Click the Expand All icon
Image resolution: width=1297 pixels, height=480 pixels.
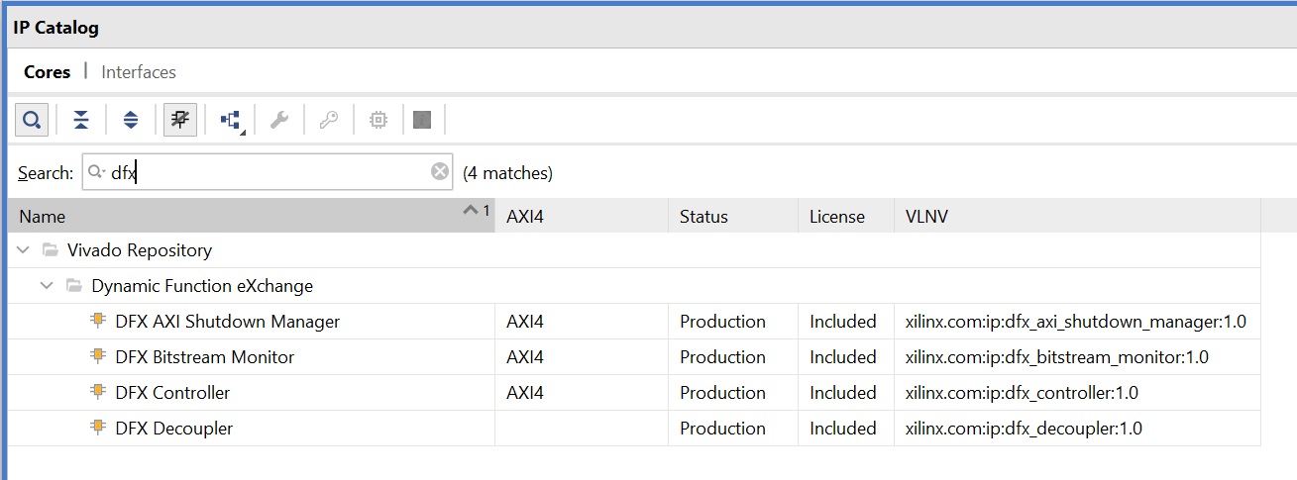(x=131, y=120)
